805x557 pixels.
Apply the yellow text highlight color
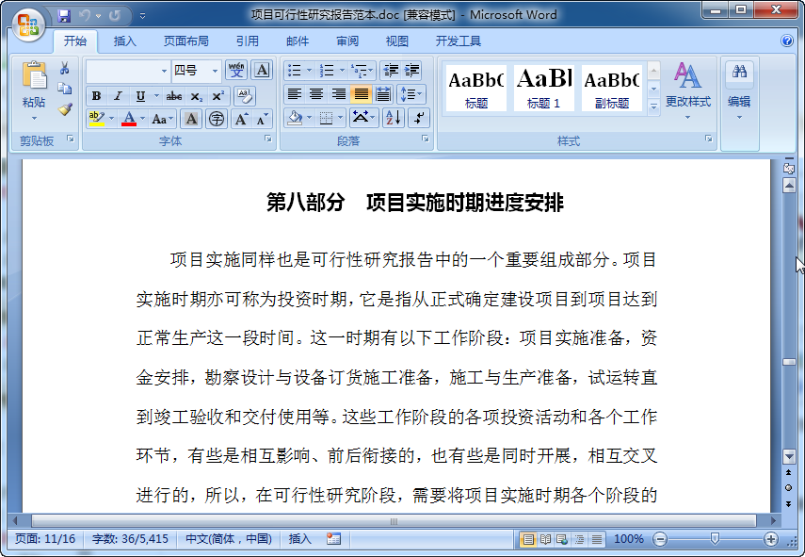[x=97, y=119]
